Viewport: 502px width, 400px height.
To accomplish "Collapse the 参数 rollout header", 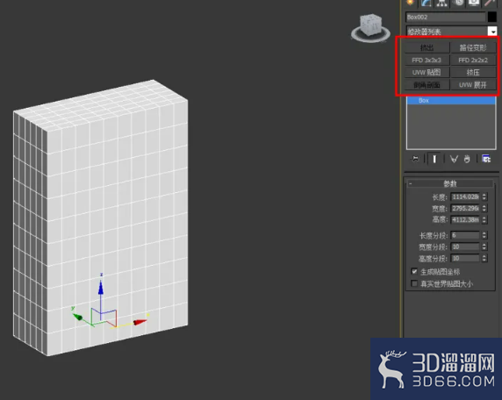I will pos(450,183).
